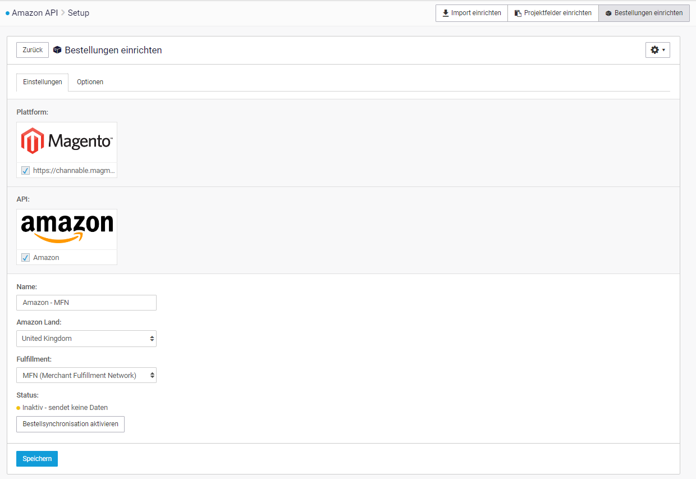The height and width of the screenshot is (479, 696).
Task: Click the Amazon API logo
Action: 67,229
